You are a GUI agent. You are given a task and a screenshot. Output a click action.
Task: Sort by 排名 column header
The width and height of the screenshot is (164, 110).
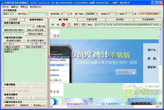click(35, 47)
